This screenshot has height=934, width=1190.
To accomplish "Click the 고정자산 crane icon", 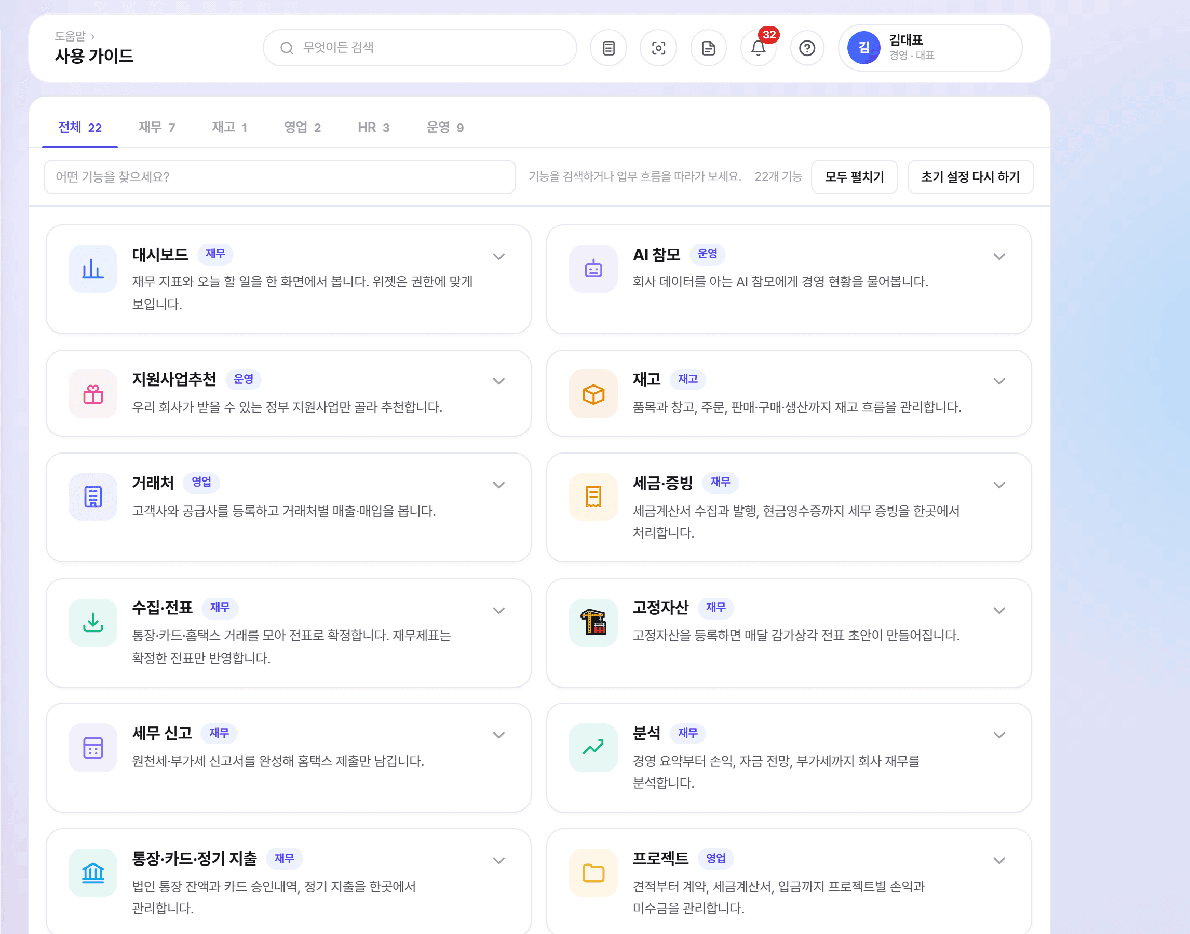I will pos(593,622).
